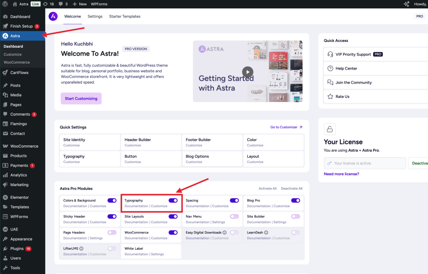428x274 pixels.
Task: Enable the Page Headers module toggle
Action: pos(112,233)
